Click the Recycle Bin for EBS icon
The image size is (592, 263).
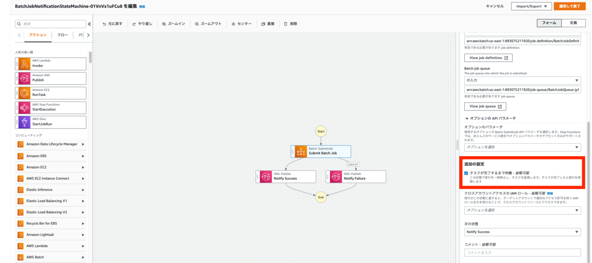[21, 224]
